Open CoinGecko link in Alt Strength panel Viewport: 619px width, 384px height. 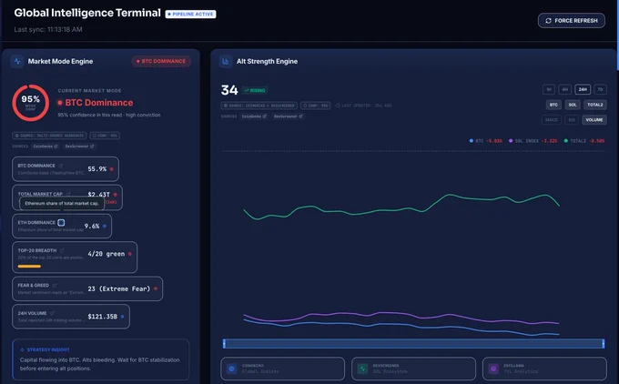(254, 116)
